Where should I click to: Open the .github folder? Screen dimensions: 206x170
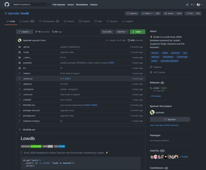point(26,47)
